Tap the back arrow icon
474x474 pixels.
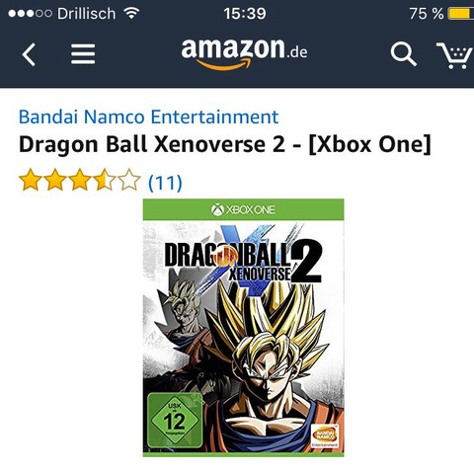click(x=29, y=54)
